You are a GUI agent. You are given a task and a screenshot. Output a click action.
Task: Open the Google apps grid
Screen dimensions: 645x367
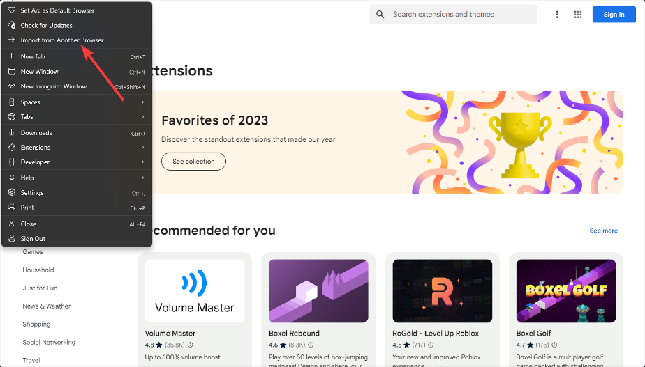578,15
